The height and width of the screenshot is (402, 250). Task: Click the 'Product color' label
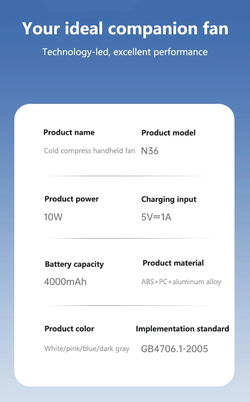click(x=69, y=329)
